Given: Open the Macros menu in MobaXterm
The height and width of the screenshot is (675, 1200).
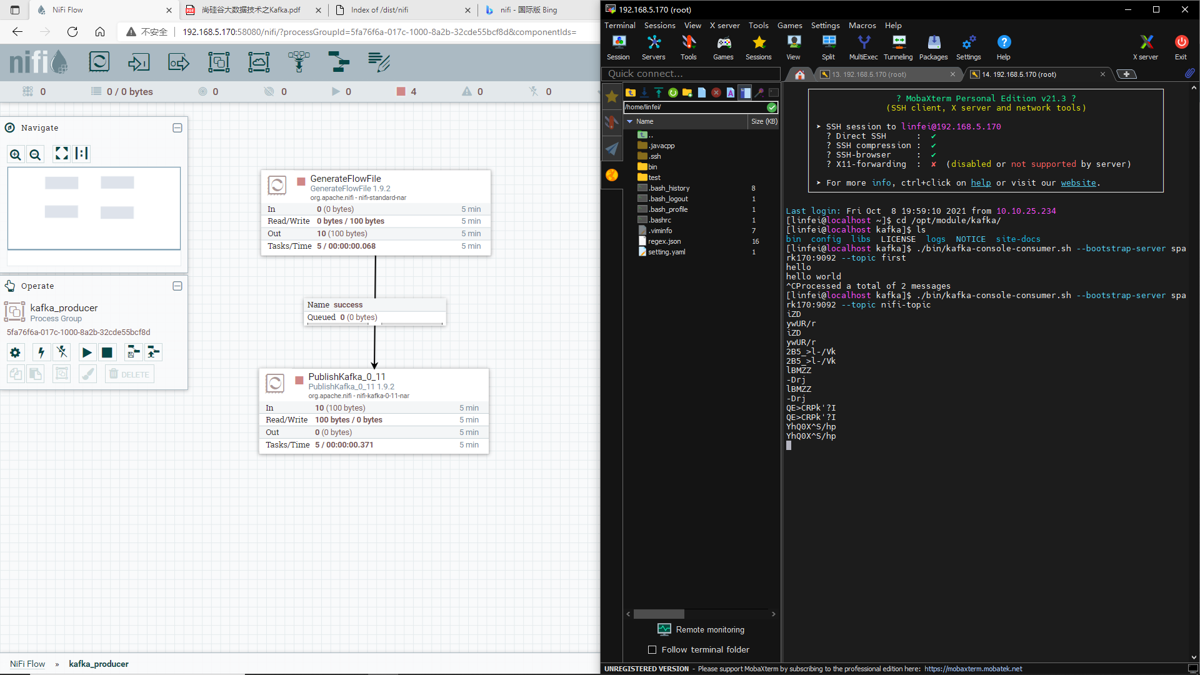Looking at the screenshot, I should [x=862, y=26].
